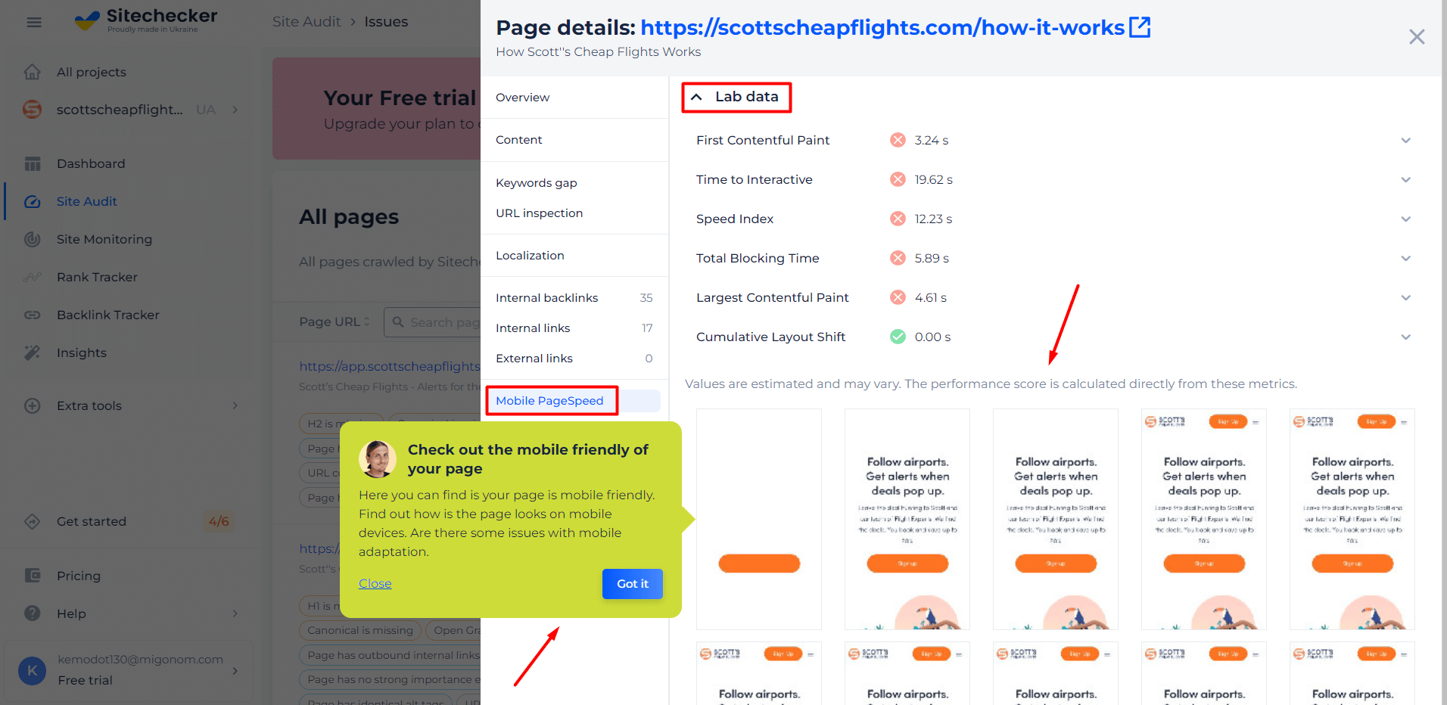Expand First Contentful Paint details
The image size is (1447, 705).
pyautogui.click(x=1405, y=140)
